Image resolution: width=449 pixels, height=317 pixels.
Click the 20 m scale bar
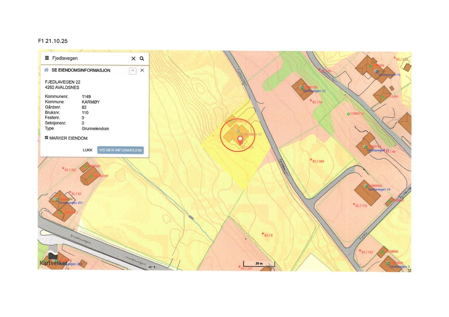pyautogui.click(x=259, y=264)
